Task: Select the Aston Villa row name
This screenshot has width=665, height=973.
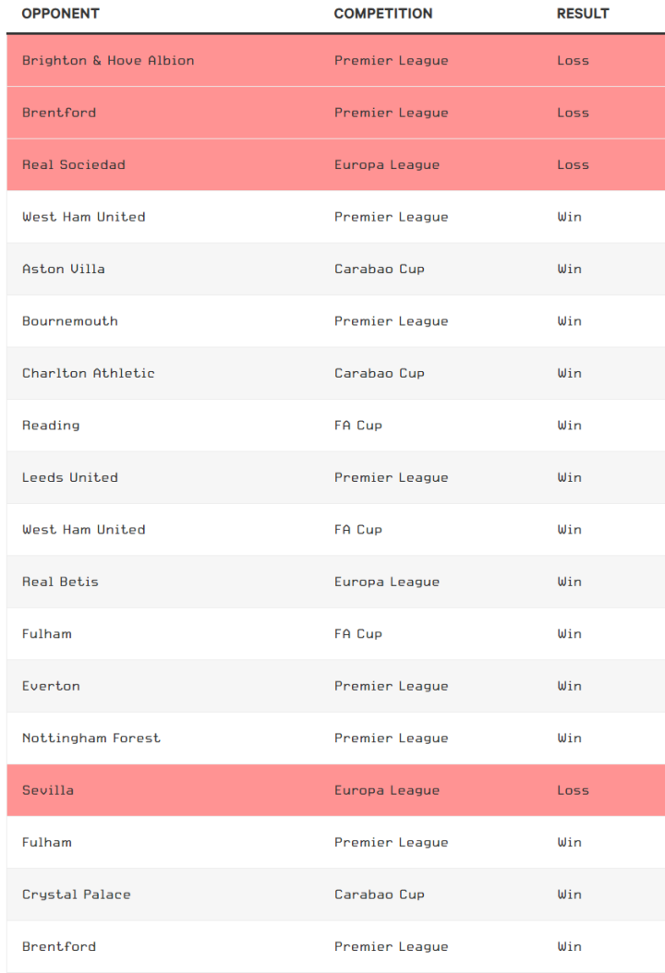Action: [x=64, y=270]
